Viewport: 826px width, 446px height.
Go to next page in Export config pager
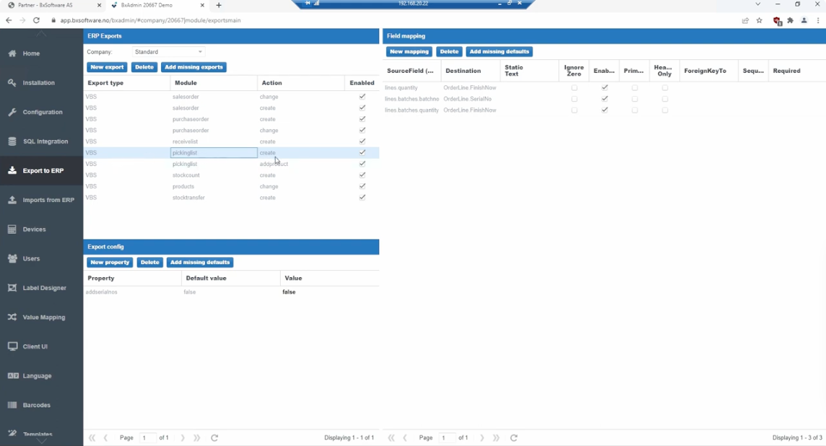183,437
